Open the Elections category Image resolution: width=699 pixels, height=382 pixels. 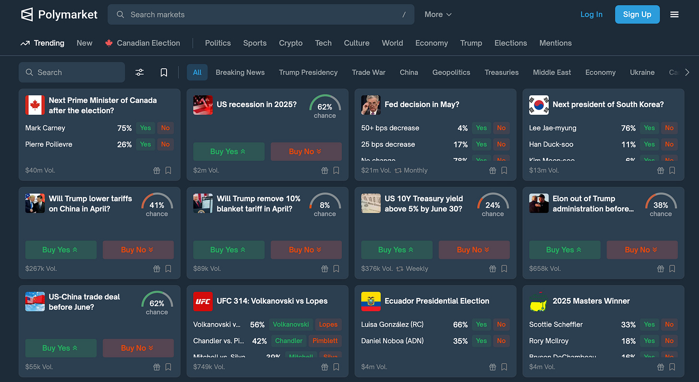[x=511, y=43]
